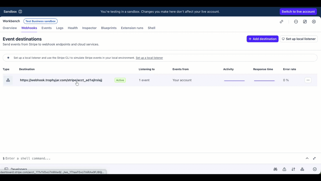Click the Sandbox label in top banner

(10, 12)
